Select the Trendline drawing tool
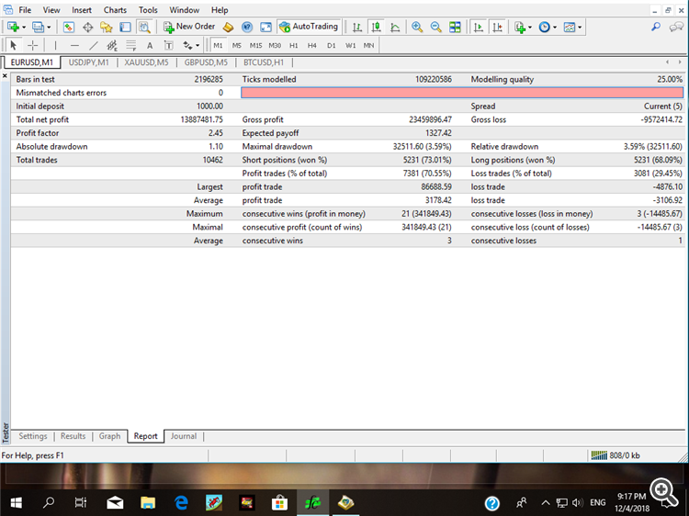 click(94, 45)
